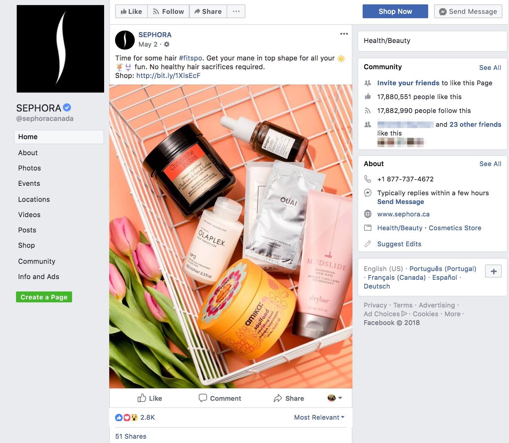Click the Send Message button in the header
509x443 pixels.
tap(468, 11)
